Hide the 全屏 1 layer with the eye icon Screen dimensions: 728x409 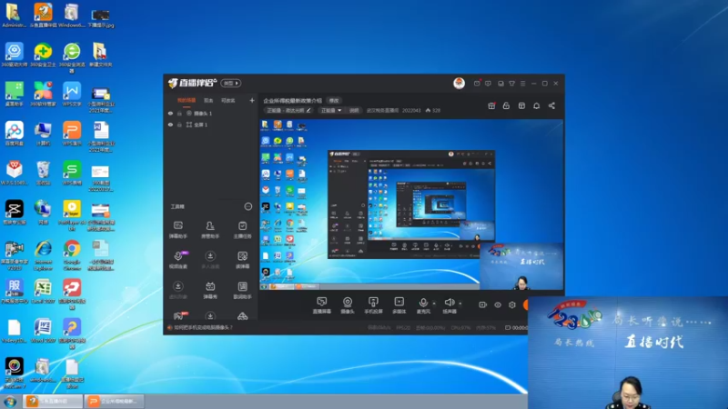click(170, 125)
